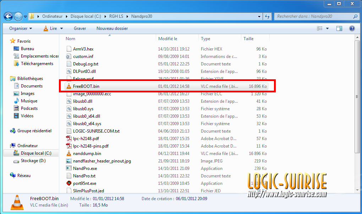Image resolution: width=362 pixels, height=214 pixels.
Task: Open the Musique library
Action: [x=26, y=101]
